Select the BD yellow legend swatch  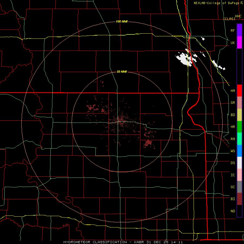239,115
